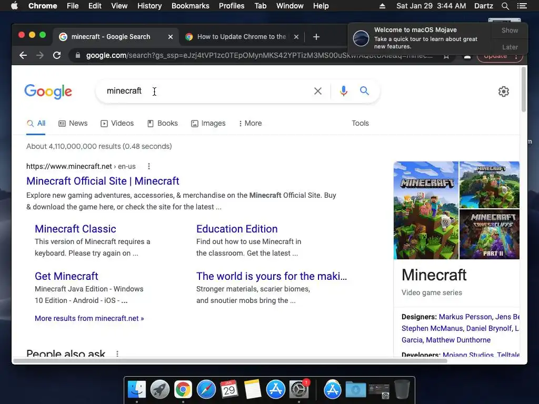Image resolution: width=539 pixels, height=404 pixels.
Task: Click Markus Persson designer link
Action: 465,317
